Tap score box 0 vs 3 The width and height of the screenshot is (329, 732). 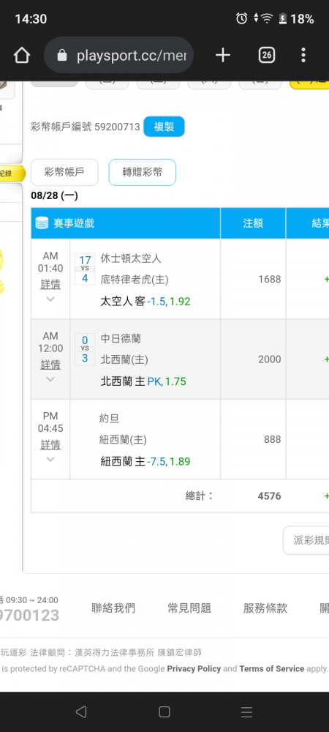(x=85, y=349)
